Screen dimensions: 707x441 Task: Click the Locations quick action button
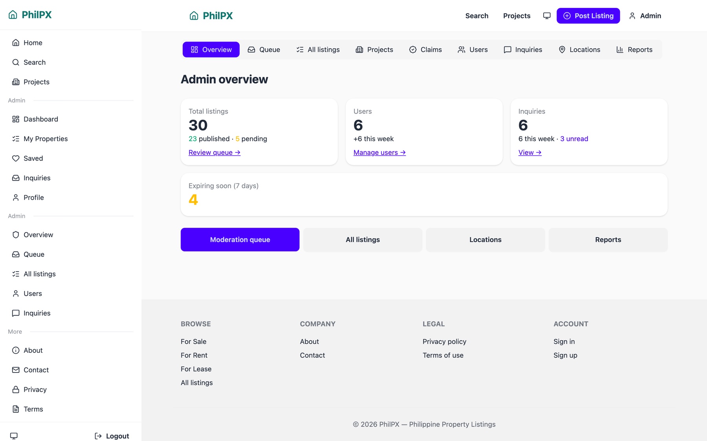(485, 240)
